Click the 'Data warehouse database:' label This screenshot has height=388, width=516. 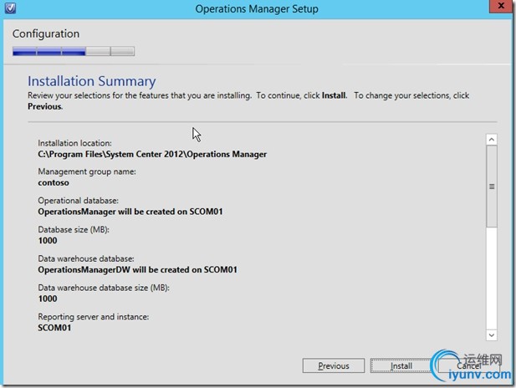(x=86, y=258)
